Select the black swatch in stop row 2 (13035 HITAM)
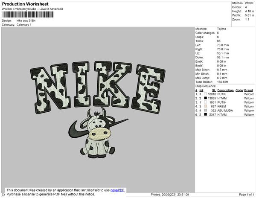This screenshot has width=256, height=198. pos(205,98)
